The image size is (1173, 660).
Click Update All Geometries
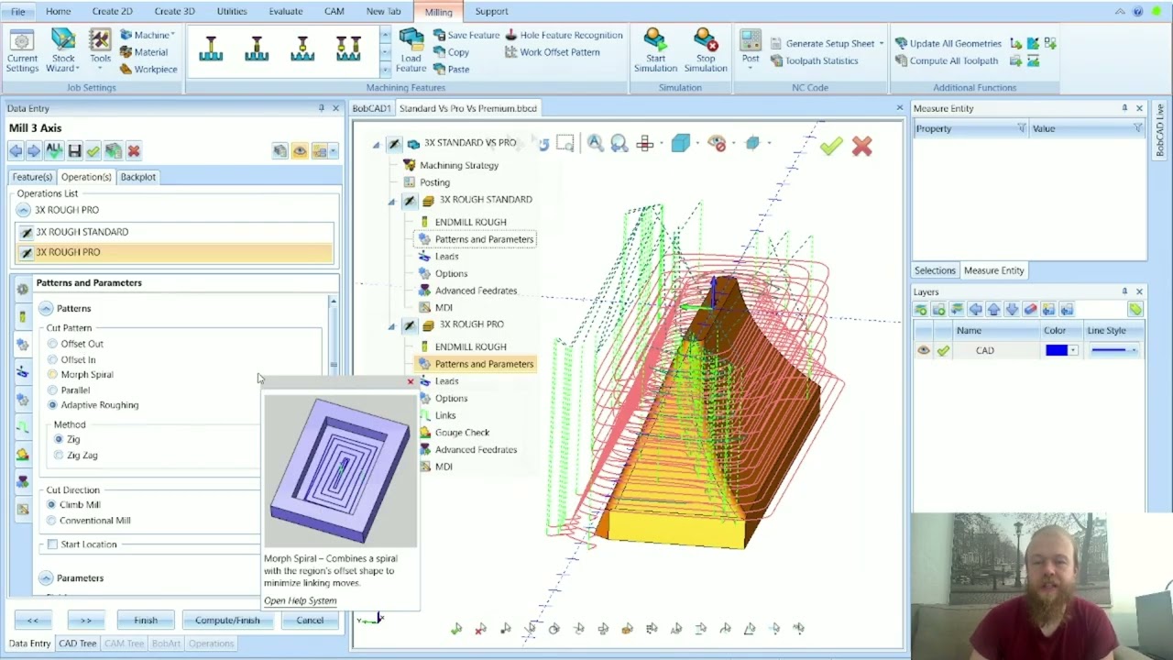[x=948, y=43]
